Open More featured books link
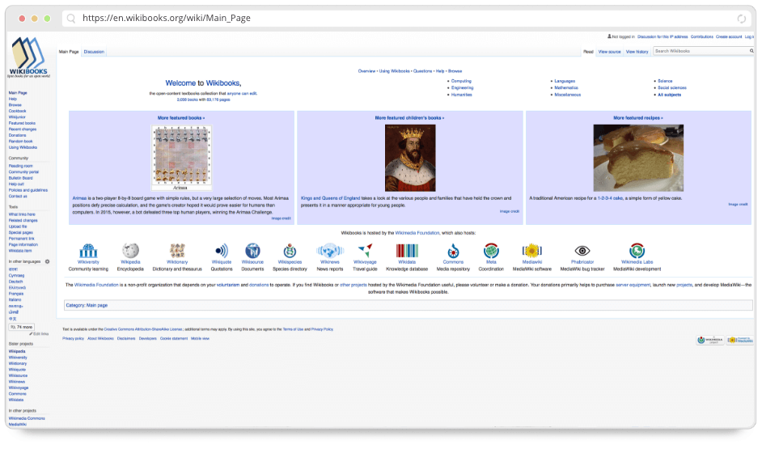This screenshot has width=762, height=449. [x=180, y=118]
